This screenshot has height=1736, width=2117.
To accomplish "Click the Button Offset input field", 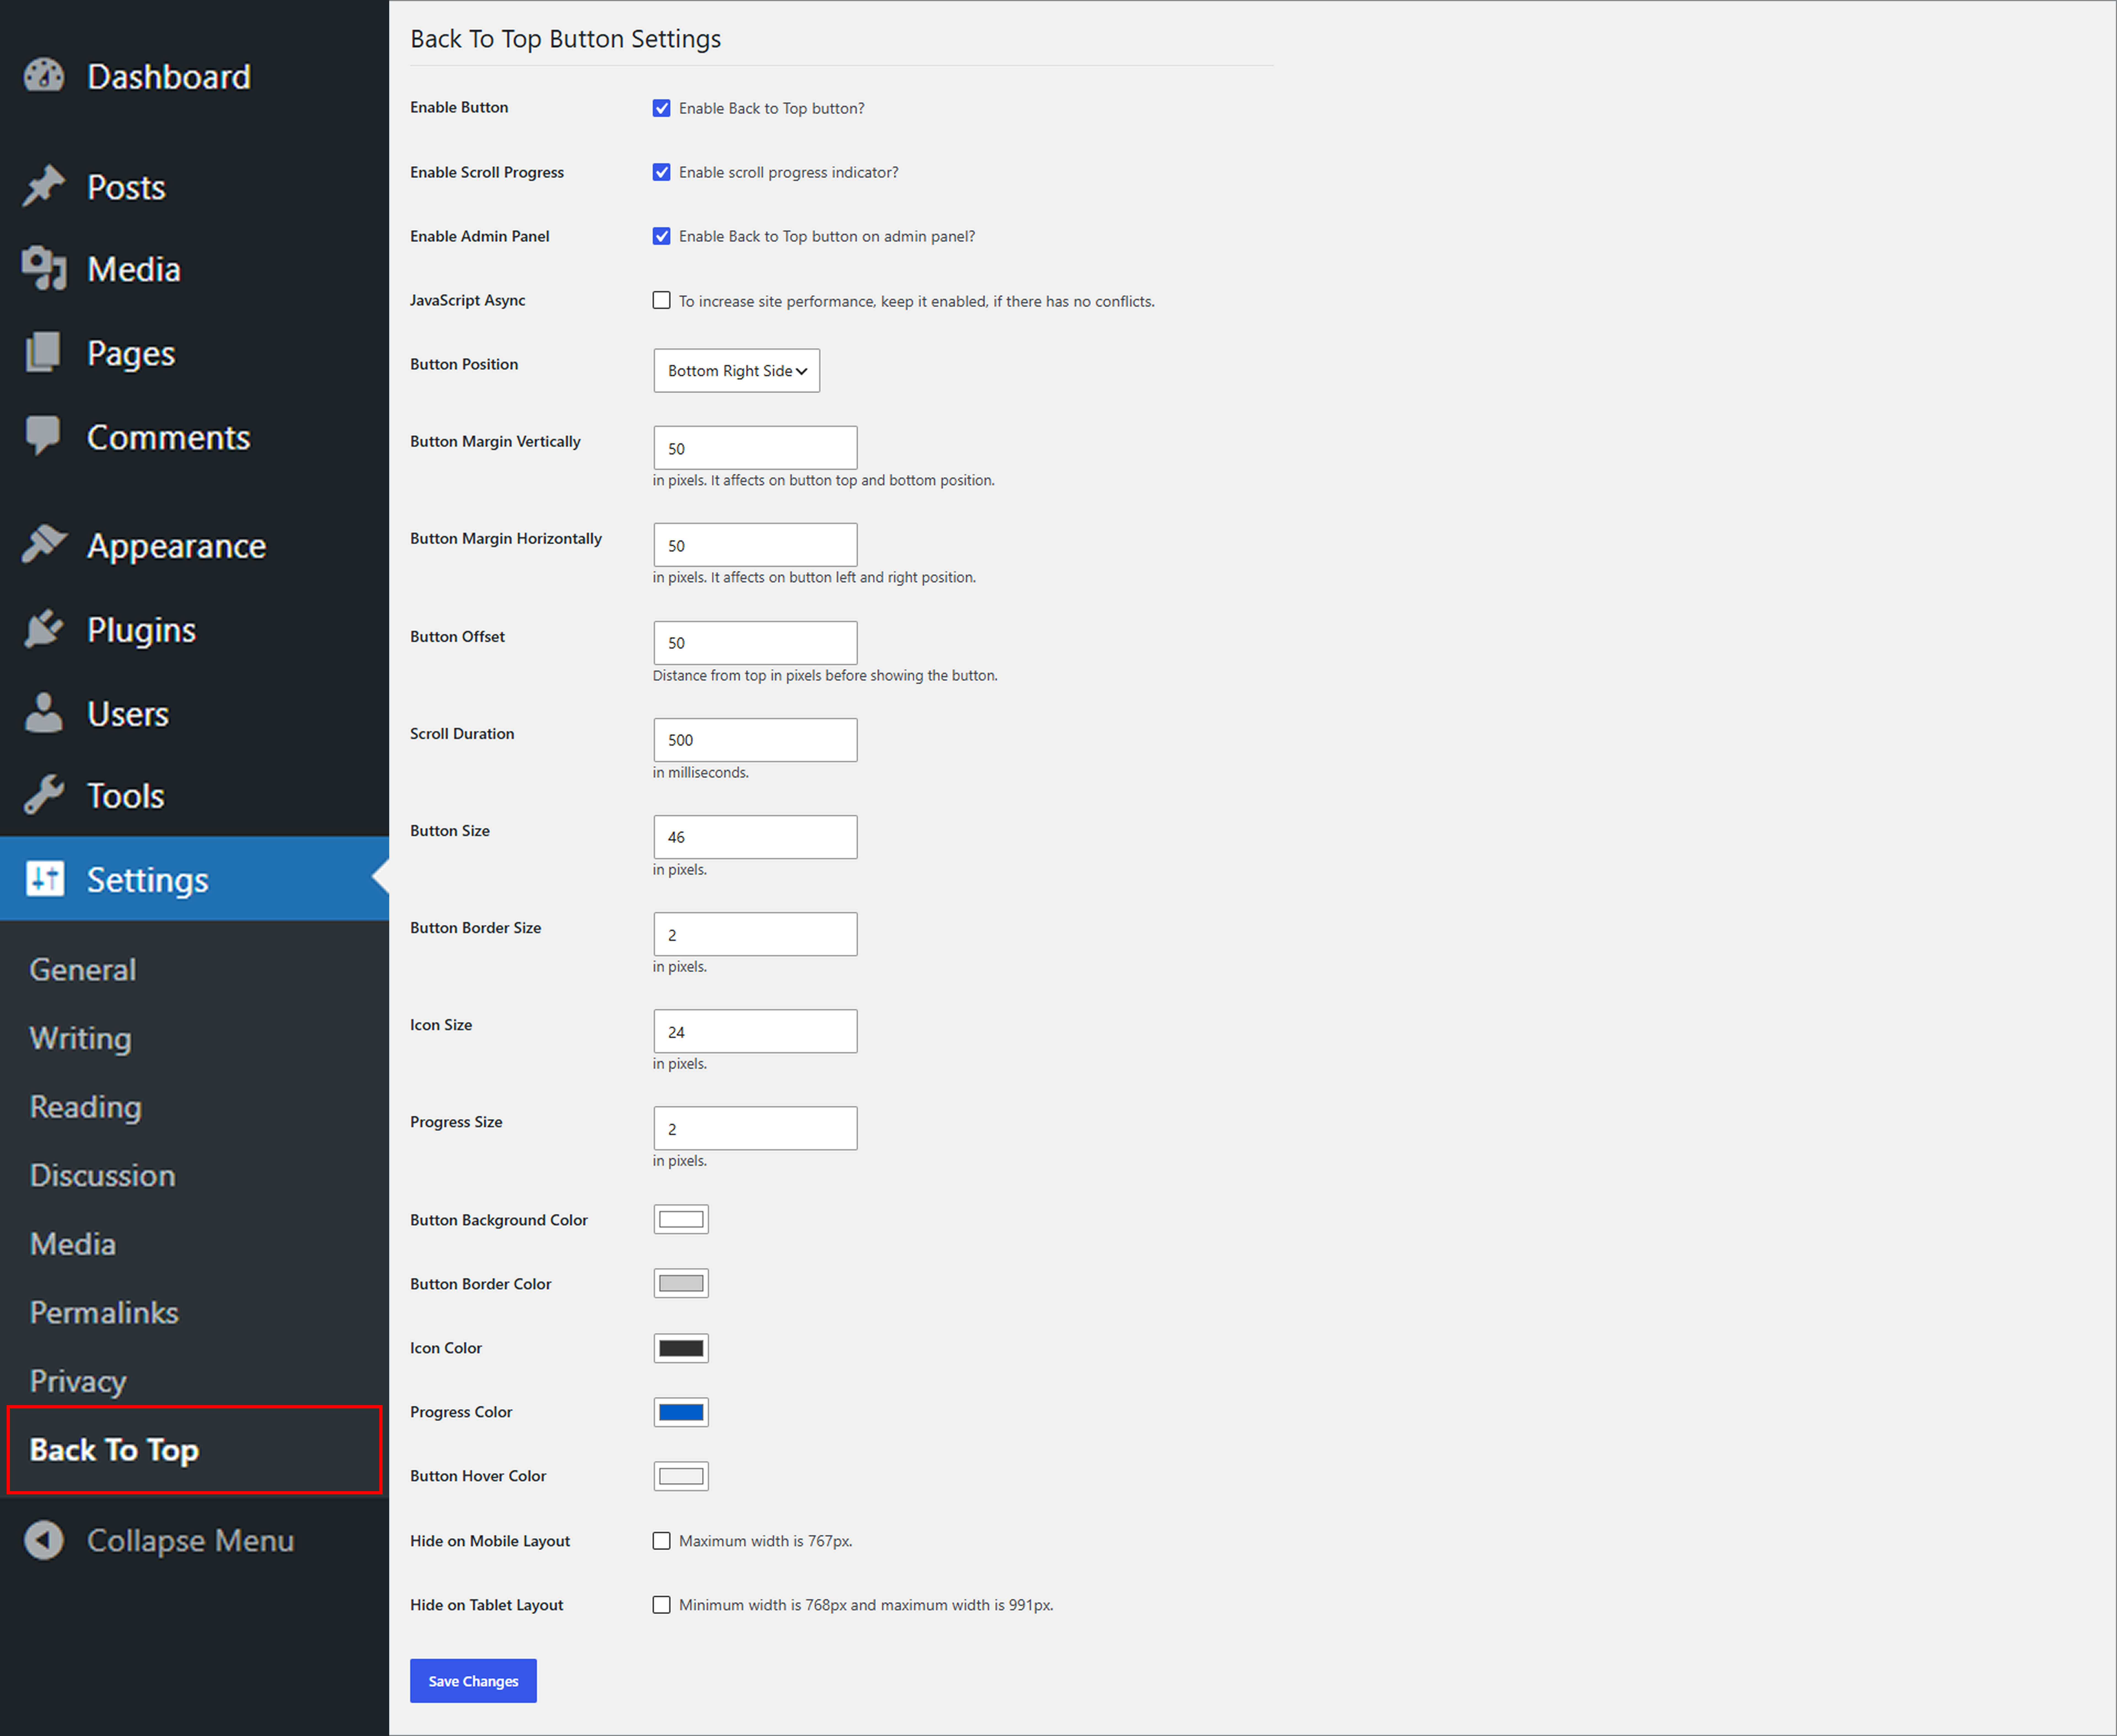I will pyautogui.click(x=756, y=643).
